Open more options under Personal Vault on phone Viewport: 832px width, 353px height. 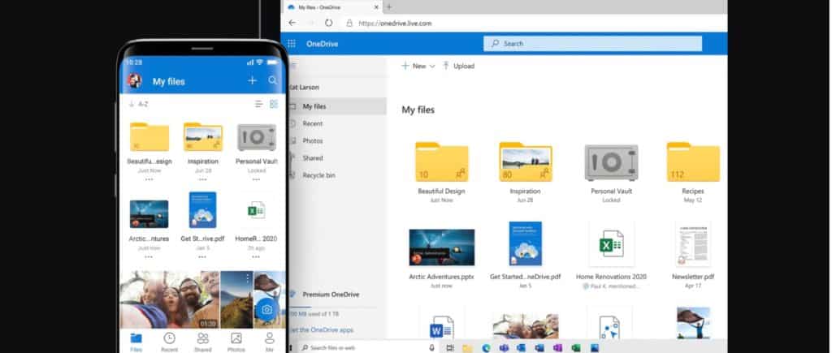[256, 179]
